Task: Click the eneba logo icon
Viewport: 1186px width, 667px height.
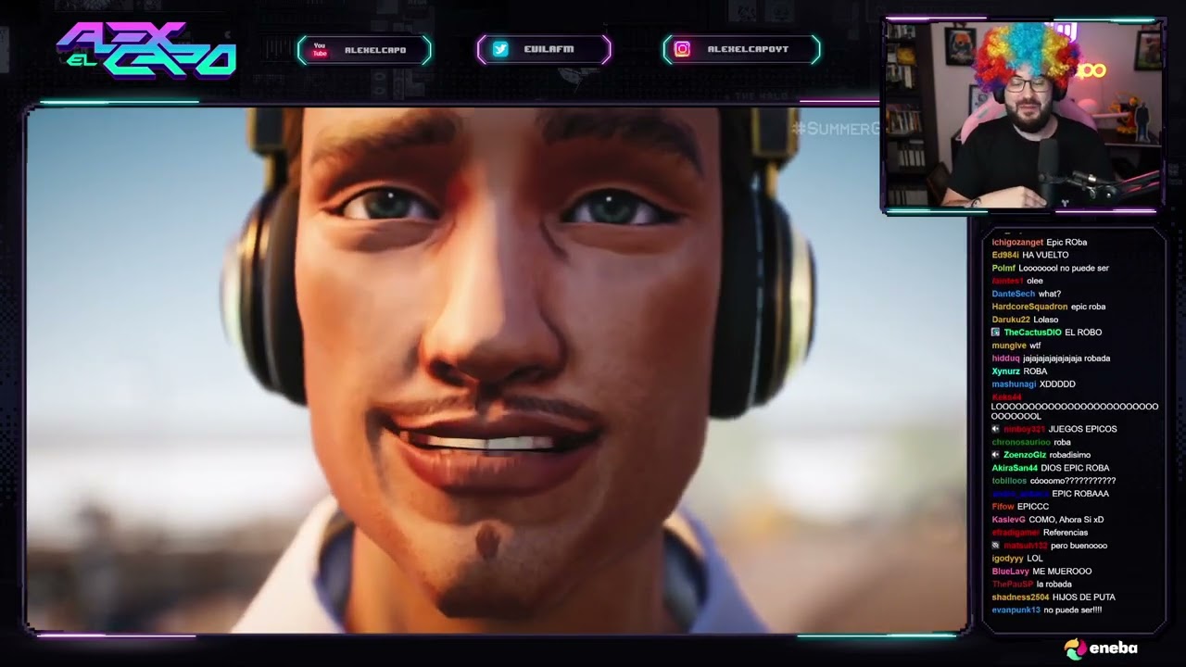Action: (1074, 648)
